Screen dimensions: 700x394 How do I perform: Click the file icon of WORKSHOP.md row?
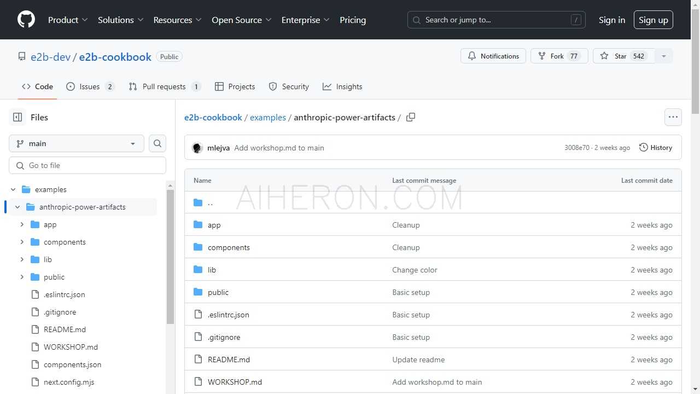(x=198, y=382)
